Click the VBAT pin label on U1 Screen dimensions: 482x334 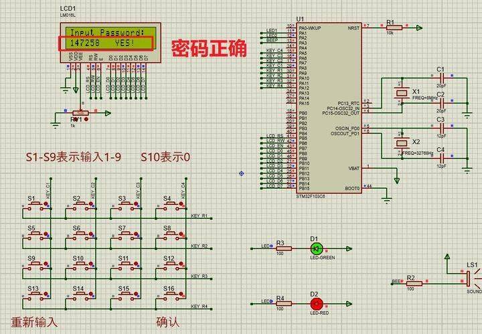[x=354, y=169]
